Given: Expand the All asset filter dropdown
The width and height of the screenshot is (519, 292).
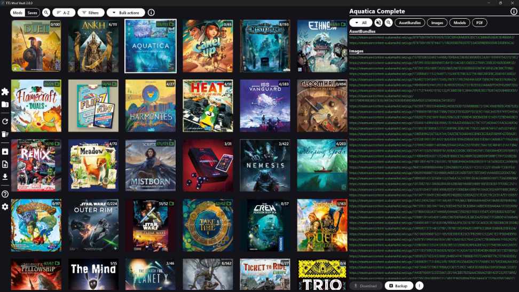Looking at the screenshot, I should tap(361, 23).
